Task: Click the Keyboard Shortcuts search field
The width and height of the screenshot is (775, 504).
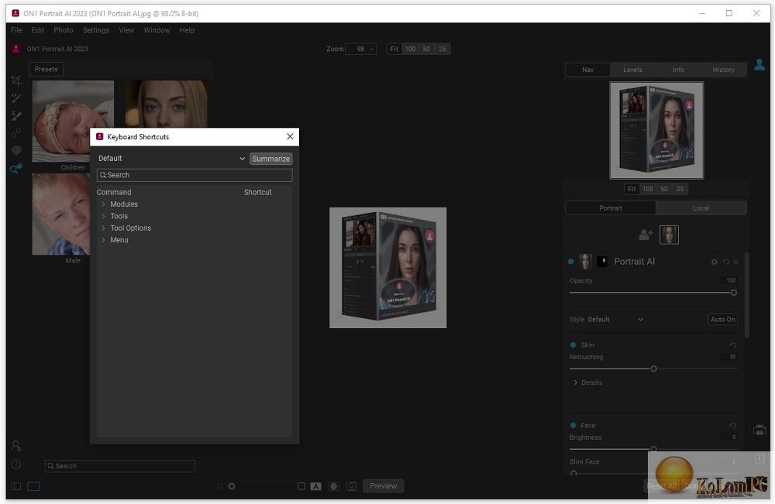Action: tap(195, 175)
